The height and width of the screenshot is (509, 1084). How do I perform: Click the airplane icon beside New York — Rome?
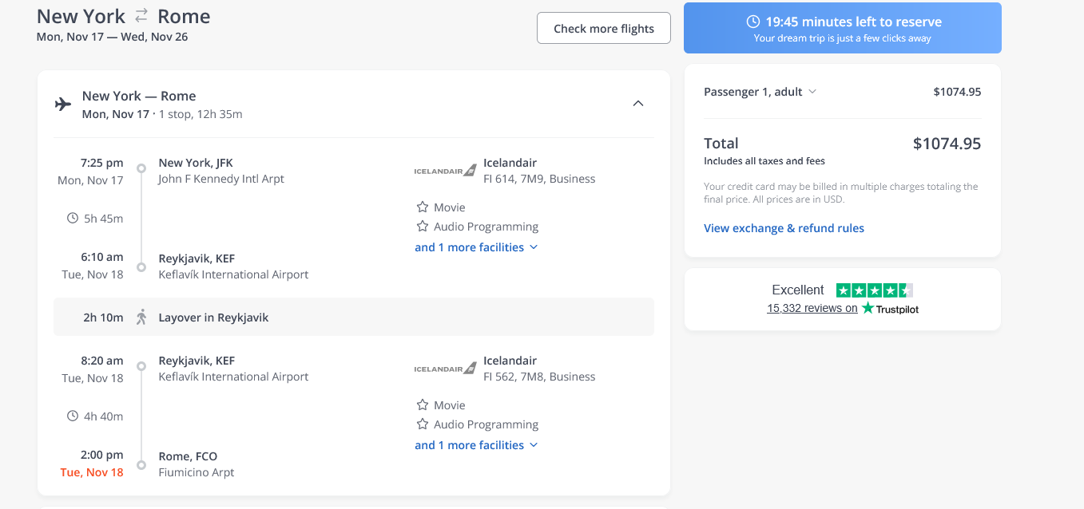[63, 105]
